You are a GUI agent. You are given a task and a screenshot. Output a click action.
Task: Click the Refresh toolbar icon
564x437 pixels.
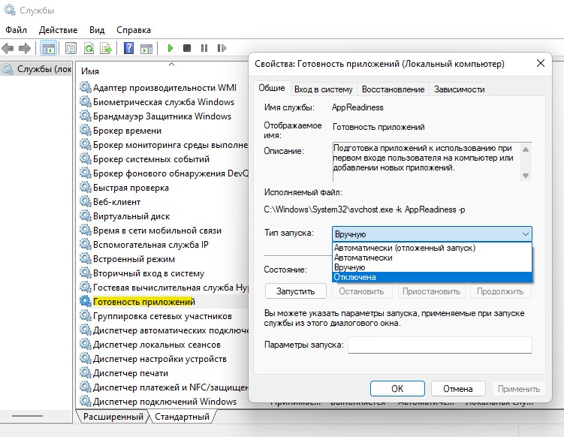point(89,48)
